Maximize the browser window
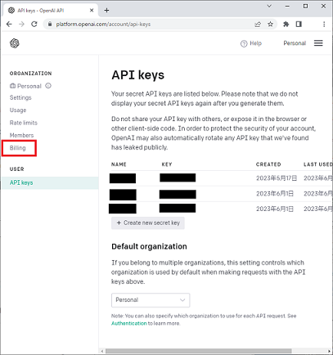 [x=305, y=6]
